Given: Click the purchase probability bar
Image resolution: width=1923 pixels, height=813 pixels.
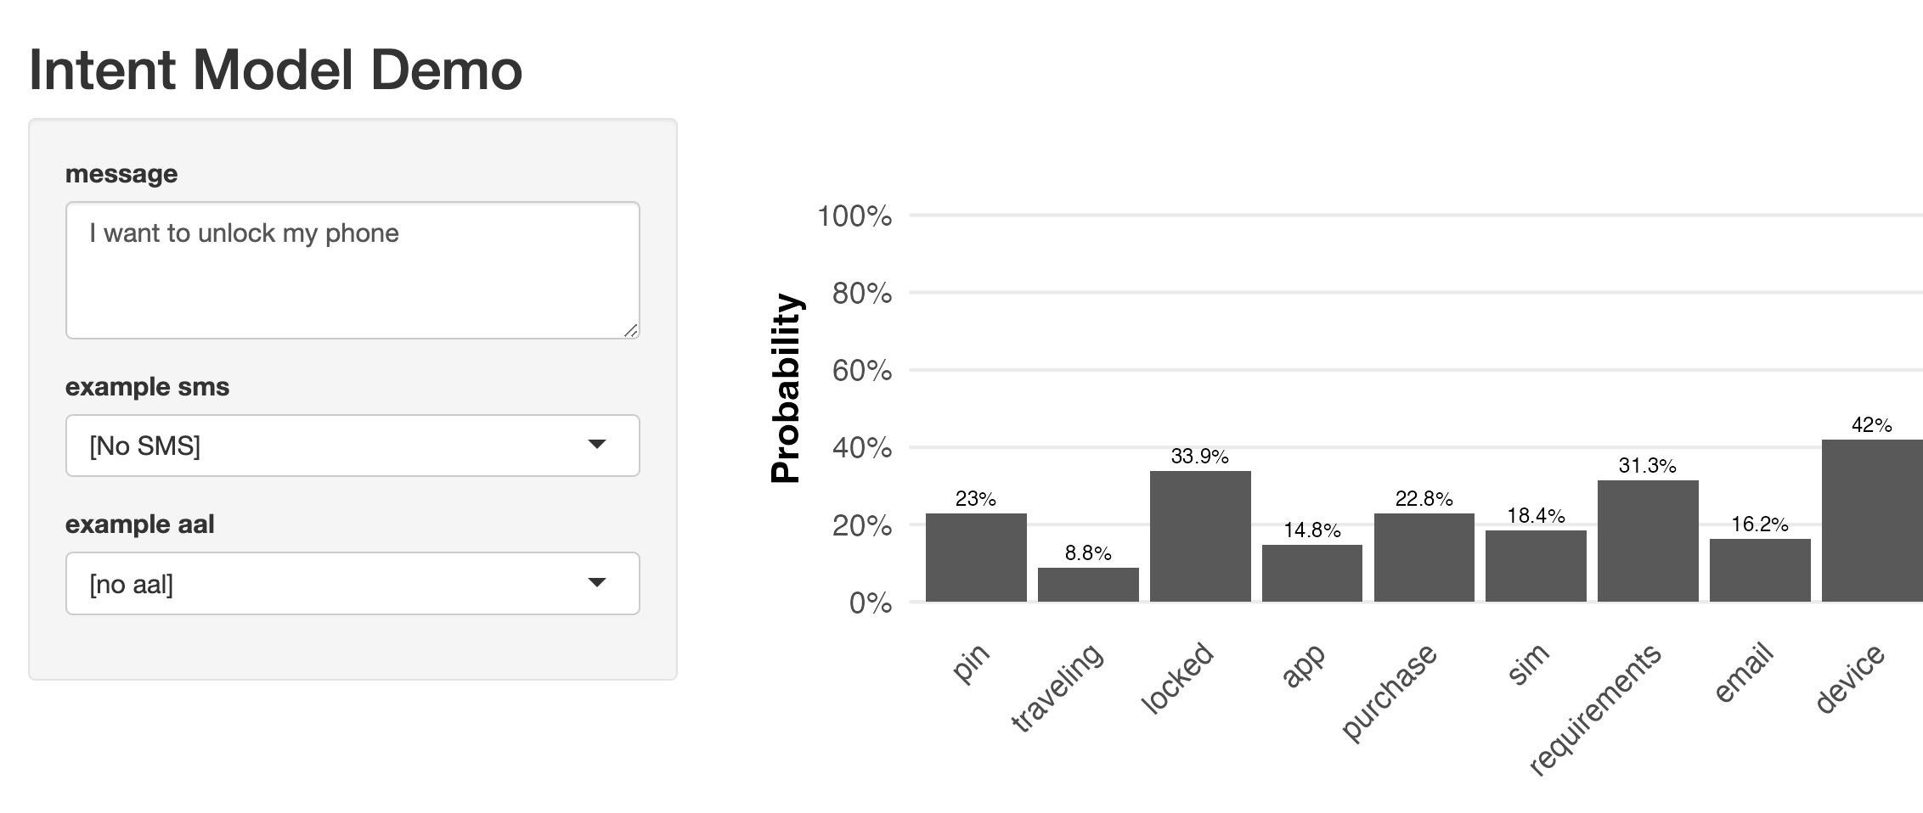Looking at the screenshot, I should (x=1424, y=558).
